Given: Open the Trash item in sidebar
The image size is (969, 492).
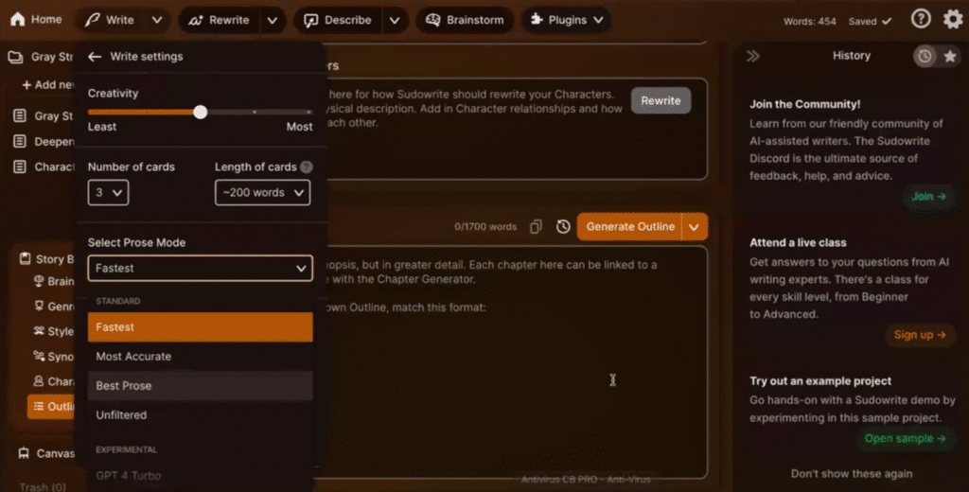Looking at the screenshot, I should (42, 486).
